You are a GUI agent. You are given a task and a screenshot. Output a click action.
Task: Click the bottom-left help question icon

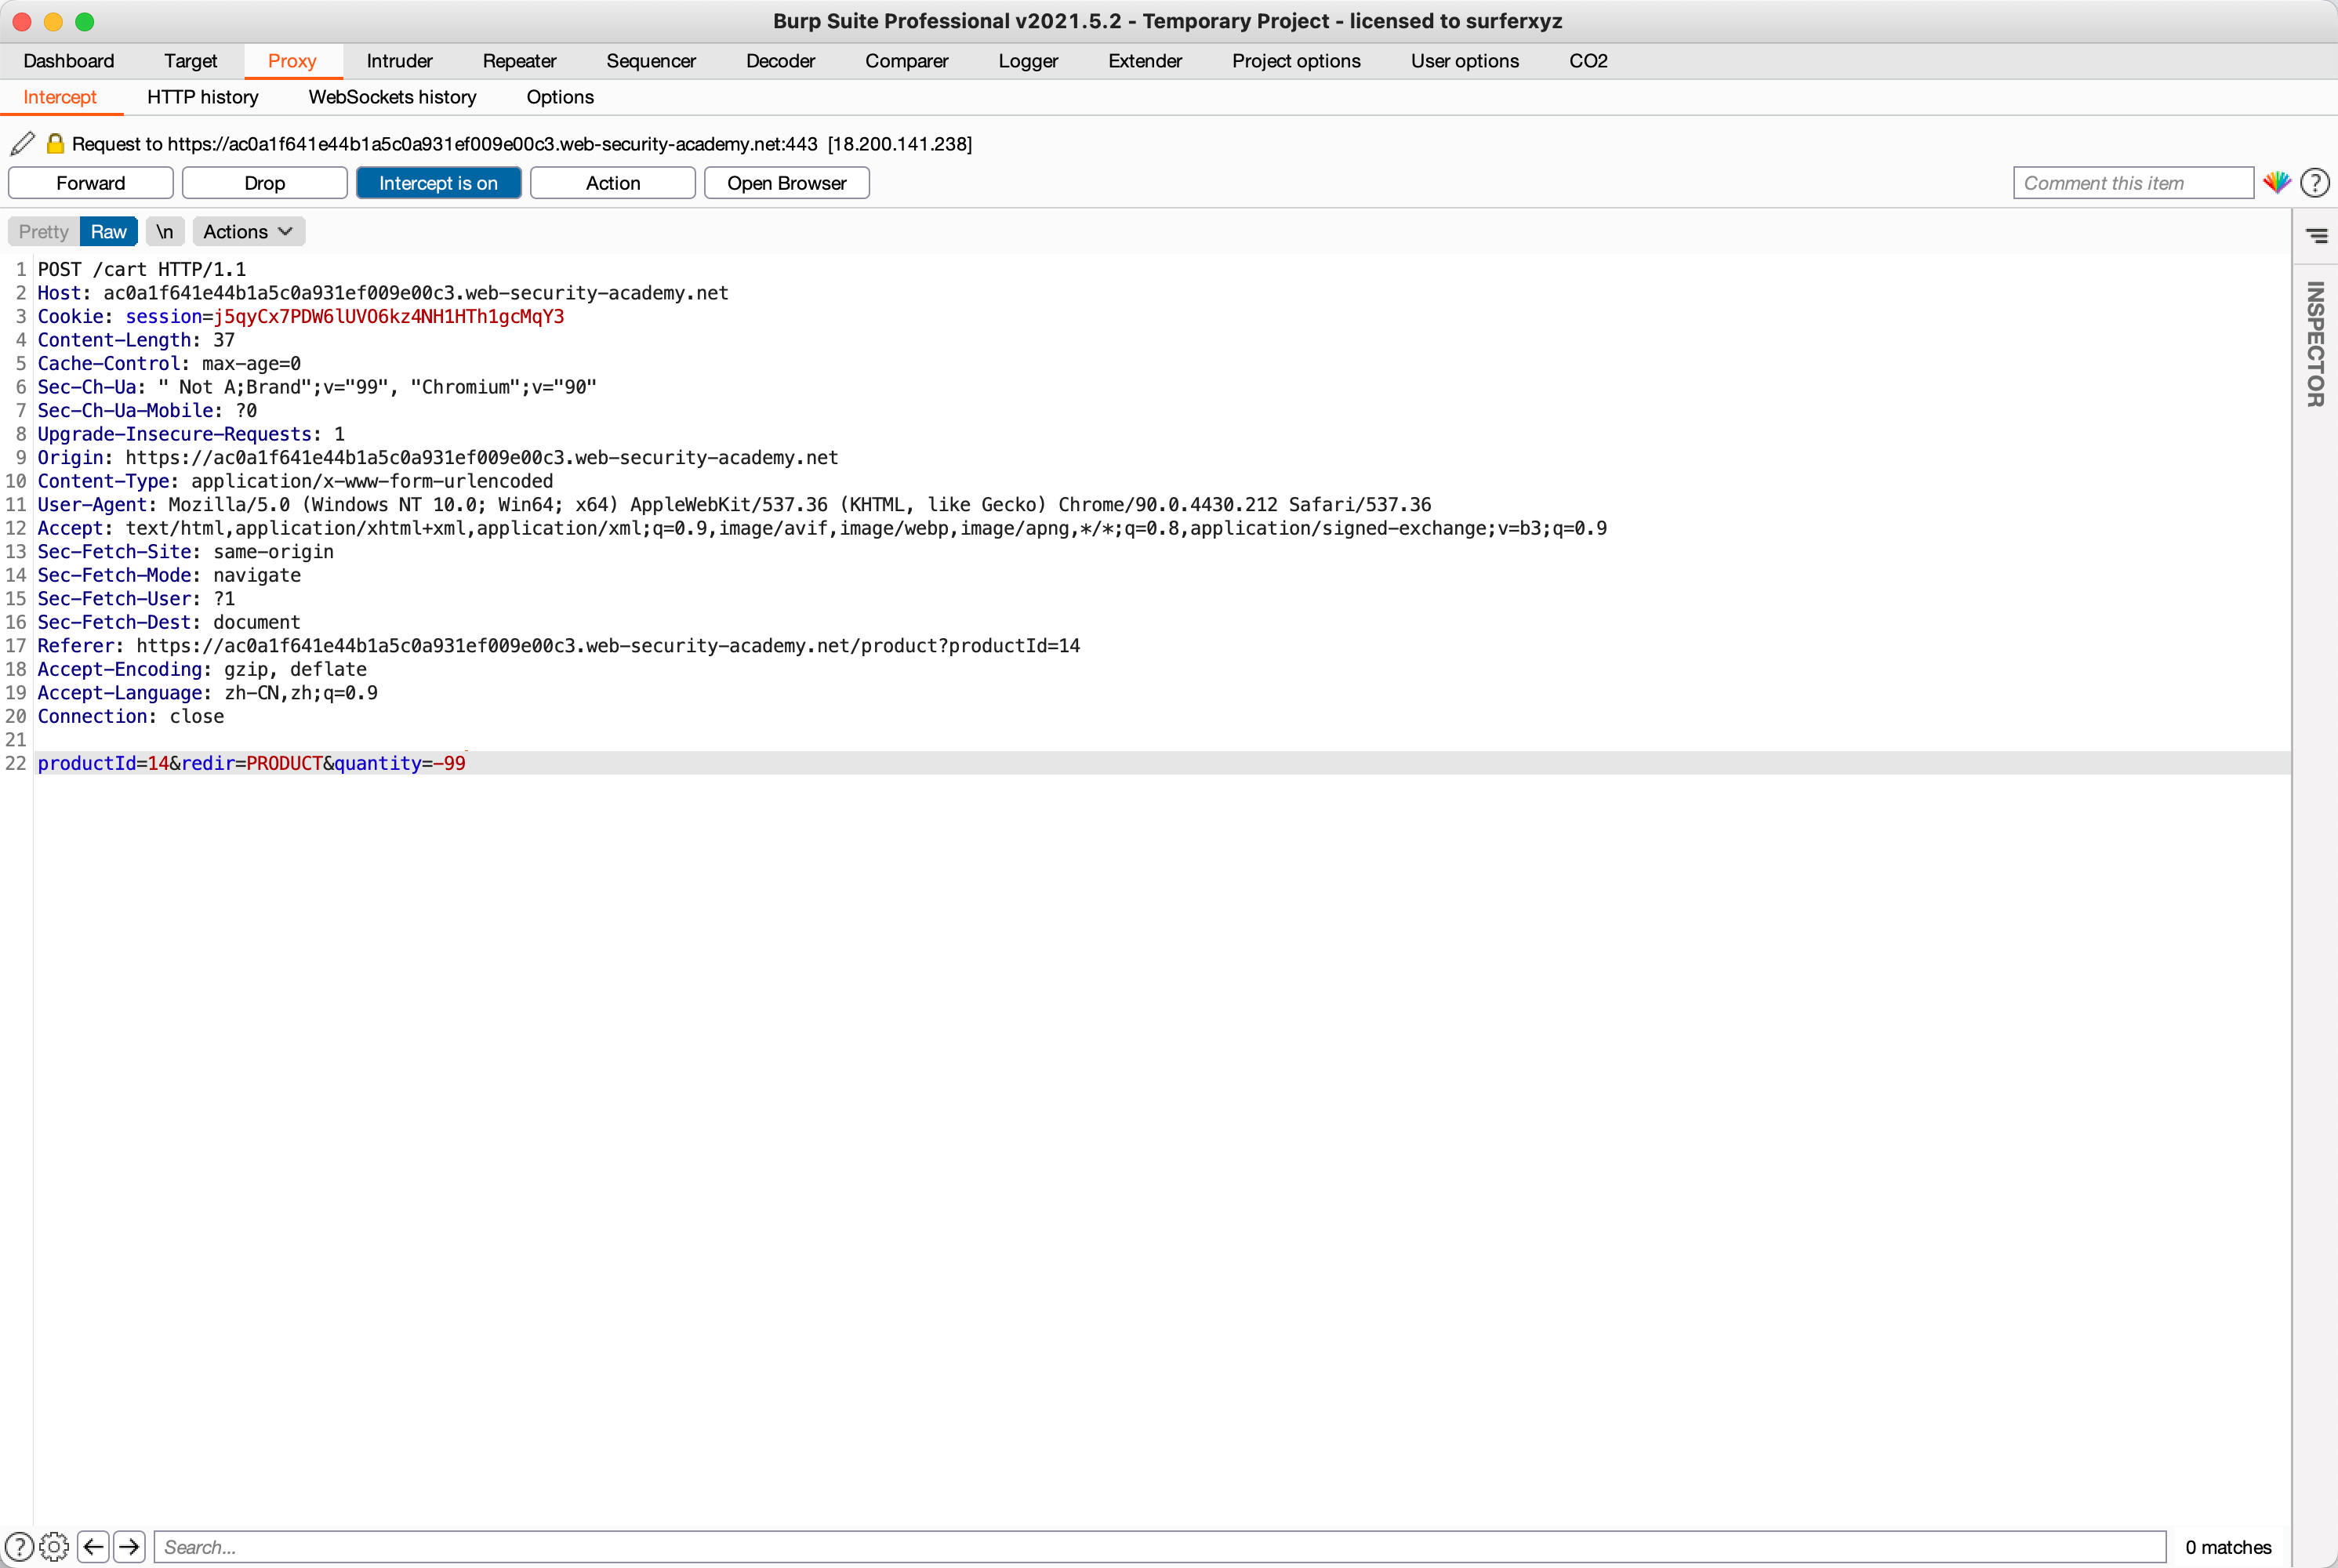pyautogui.click(x=18, y=1547)
